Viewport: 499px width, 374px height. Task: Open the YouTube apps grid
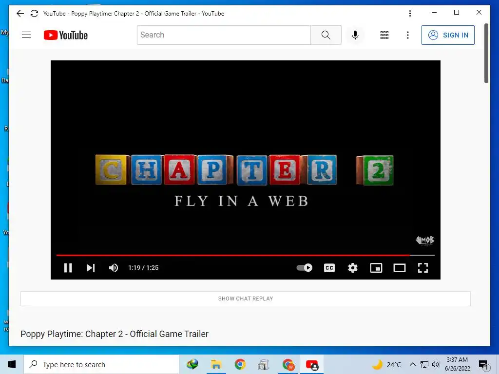384,35
